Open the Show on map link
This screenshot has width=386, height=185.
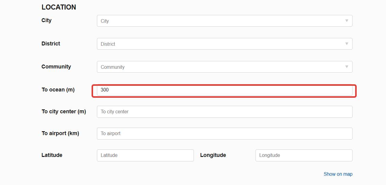(338, 174)
